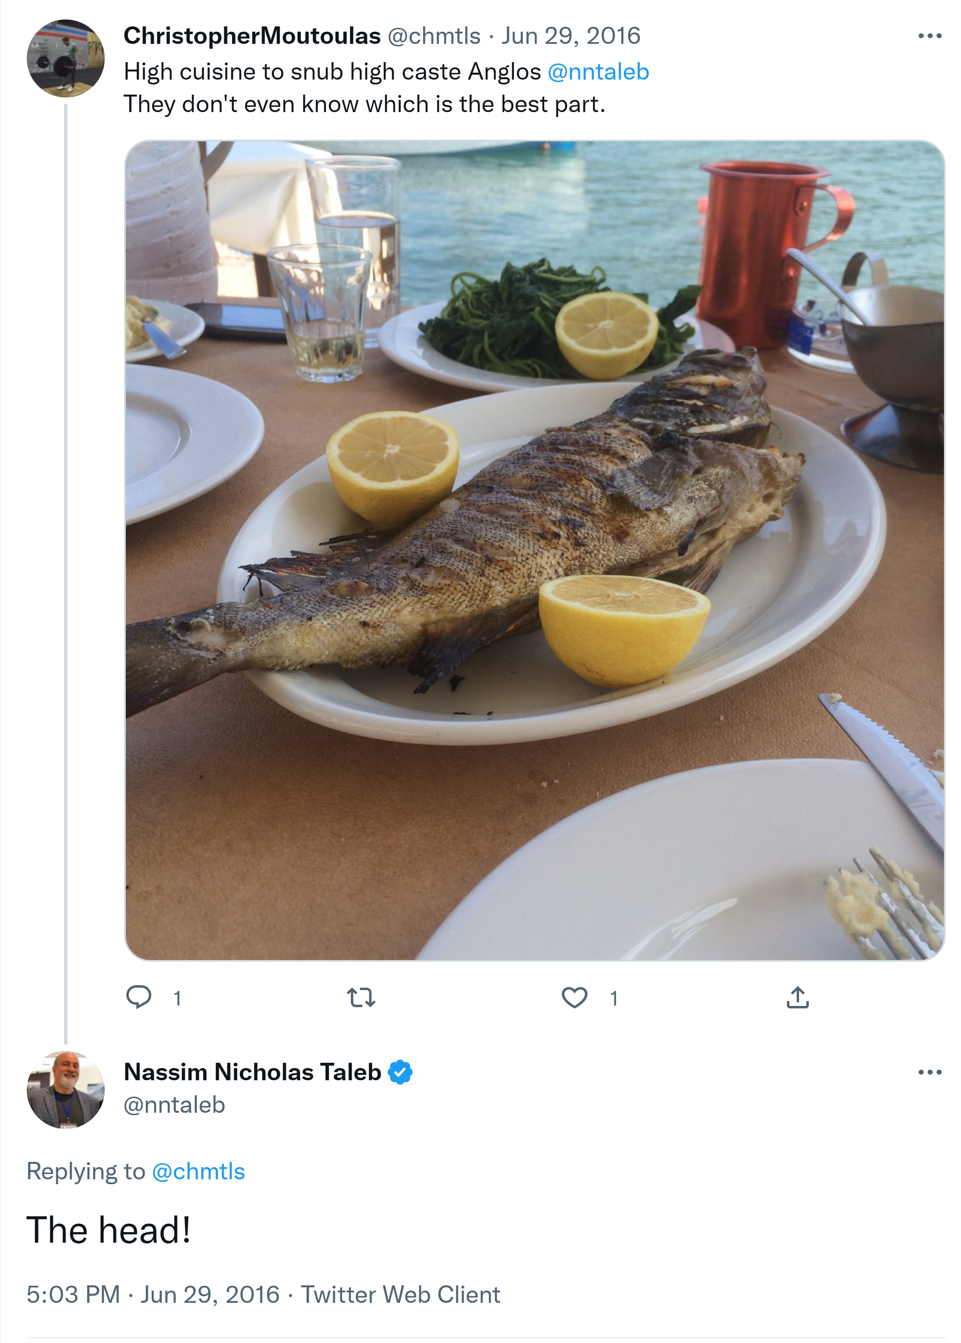Open the grilled fish photo

534,550
